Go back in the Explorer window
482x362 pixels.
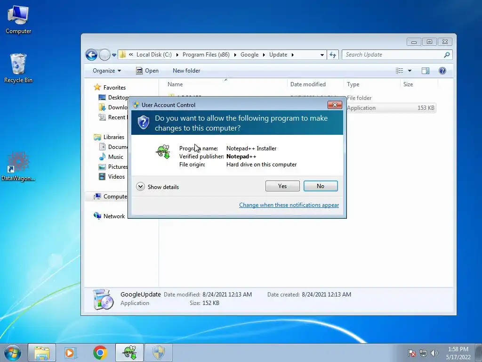click(91, 55)
